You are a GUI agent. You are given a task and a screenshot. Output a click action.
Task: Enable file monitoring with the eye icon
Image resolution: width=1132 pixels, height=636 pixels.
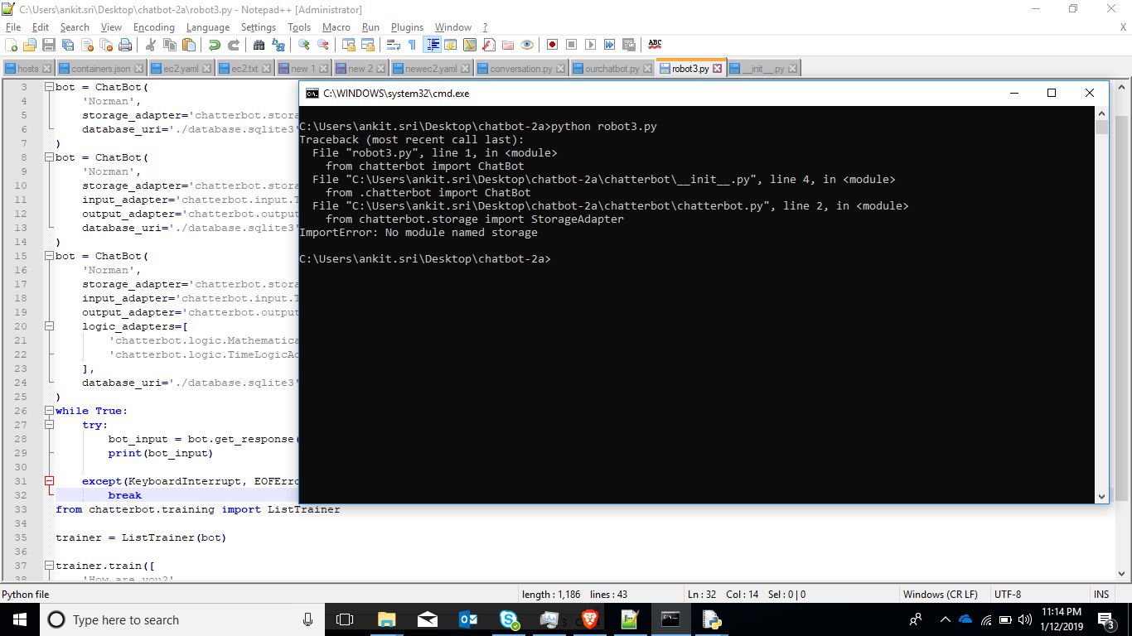[527, 44]
